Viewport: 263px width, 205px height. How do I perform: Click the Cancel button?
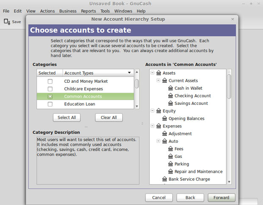[x=159, y=198]
